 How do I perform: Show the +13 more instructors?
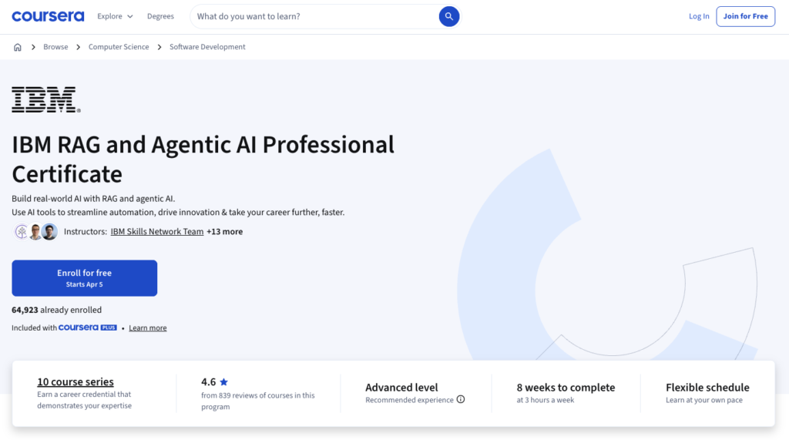coord(224,232)
